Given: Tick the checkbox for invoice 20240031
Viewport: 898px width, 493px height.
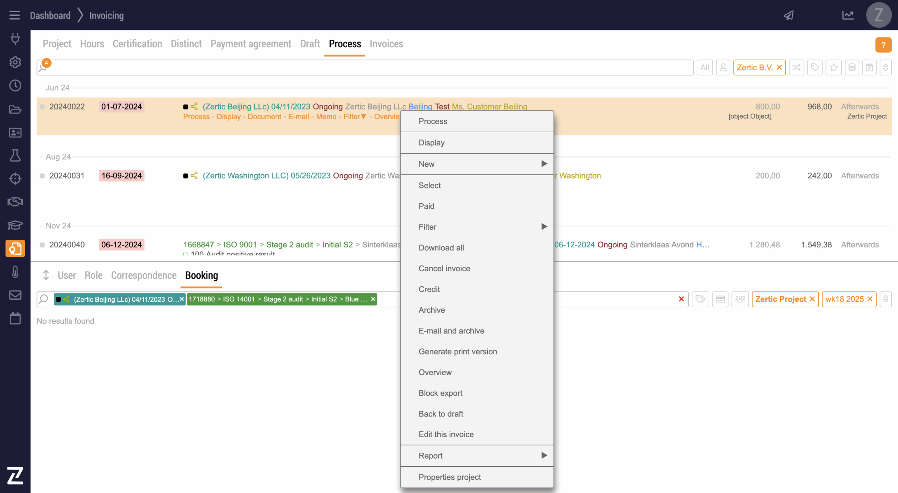Looking at the screenshot, I should 42,176.
